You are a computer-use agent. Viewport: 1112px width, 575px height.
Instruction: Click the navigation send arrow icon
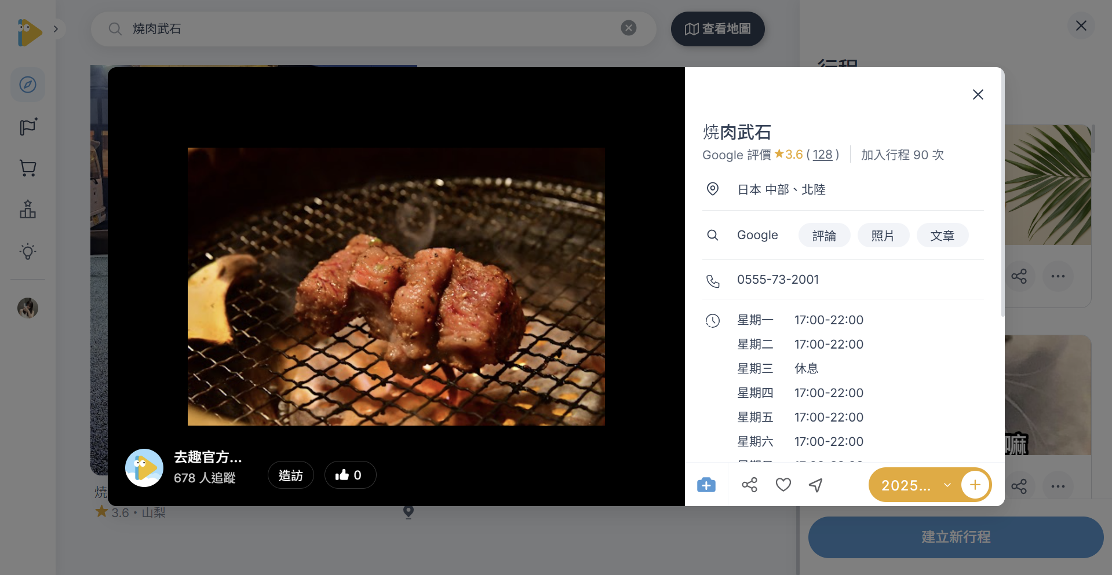tap(815, 485)
